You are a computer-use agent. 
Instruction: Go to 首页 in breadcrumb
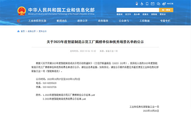(23, 31)
